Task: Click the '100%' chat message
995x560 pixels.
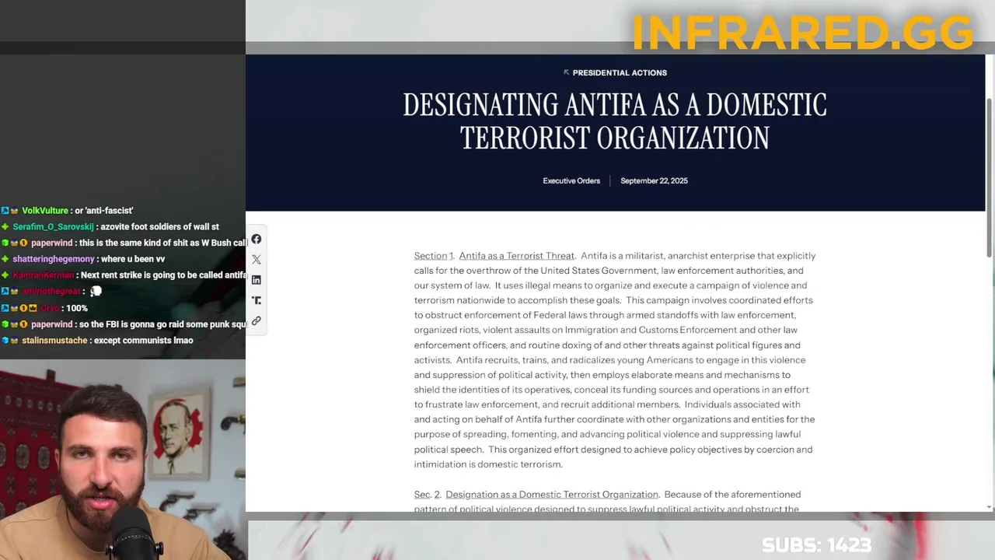Action: tap(77, 309)
